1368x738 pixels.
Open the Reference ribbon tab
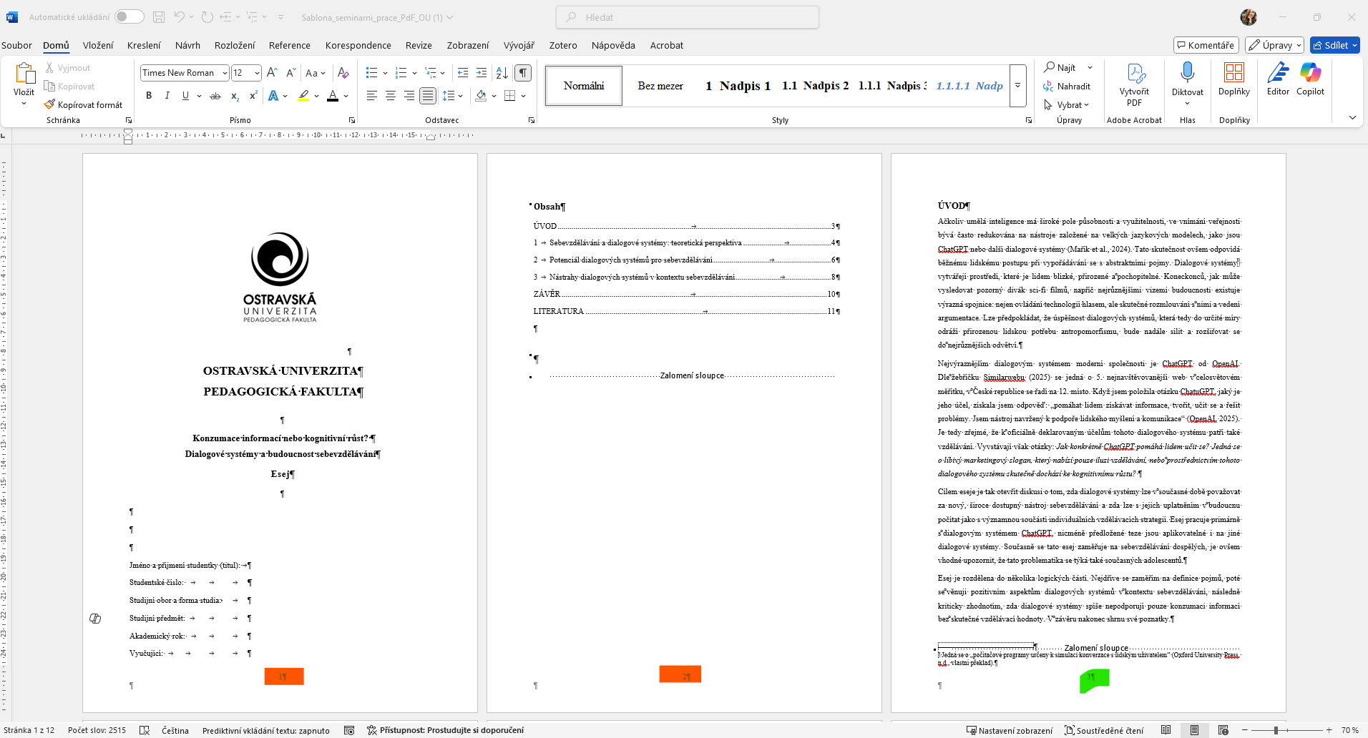click(289, 45)
